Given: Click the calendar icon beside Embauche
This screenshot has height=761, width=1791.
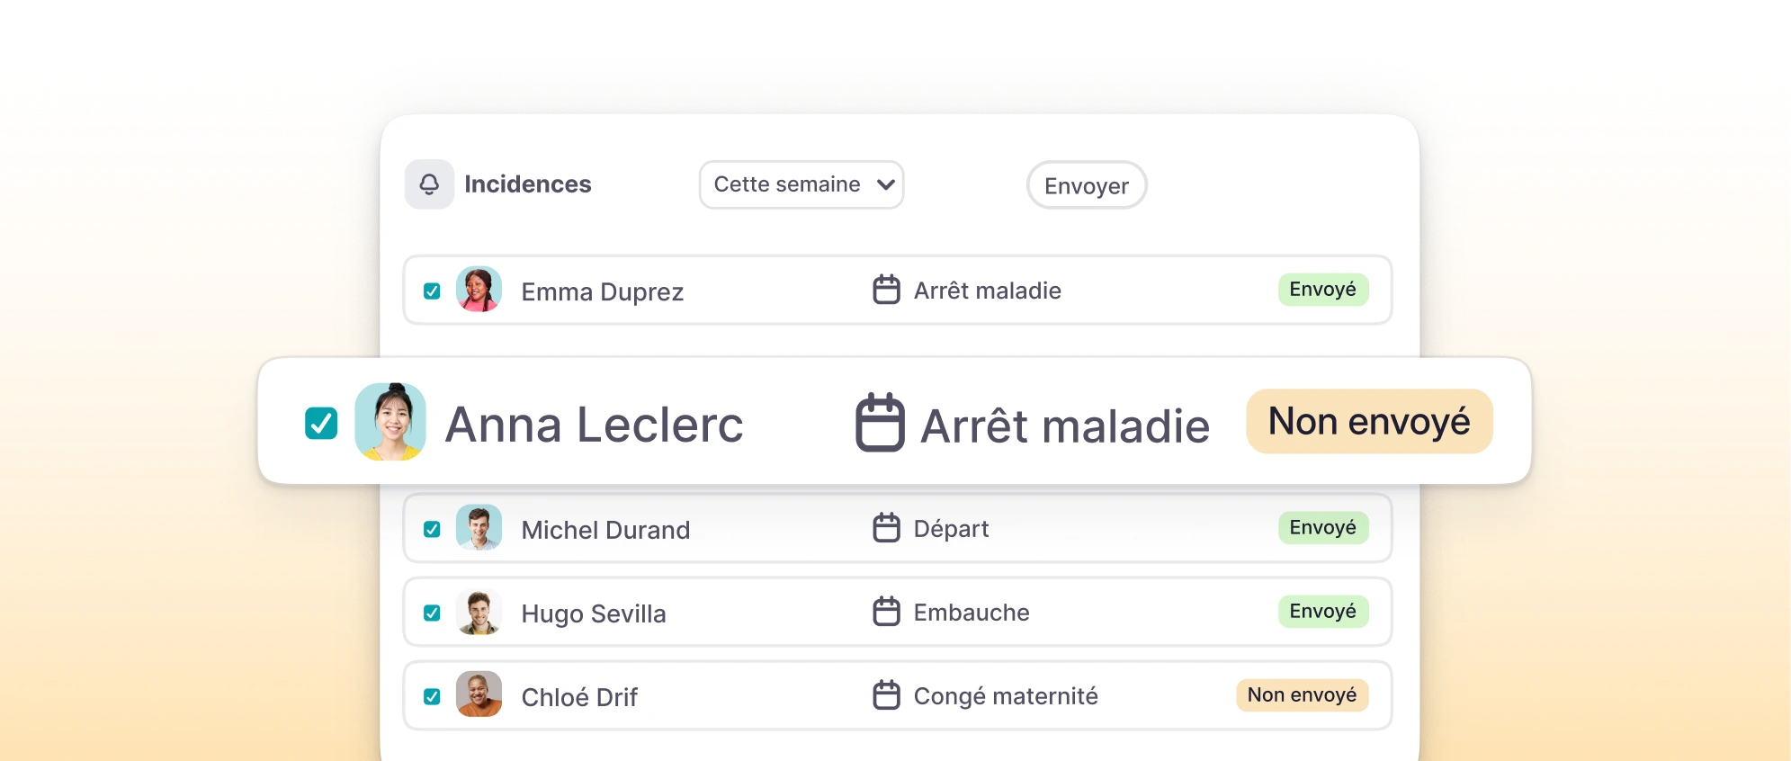Looking at the screenshot, I should pos(887,612).
